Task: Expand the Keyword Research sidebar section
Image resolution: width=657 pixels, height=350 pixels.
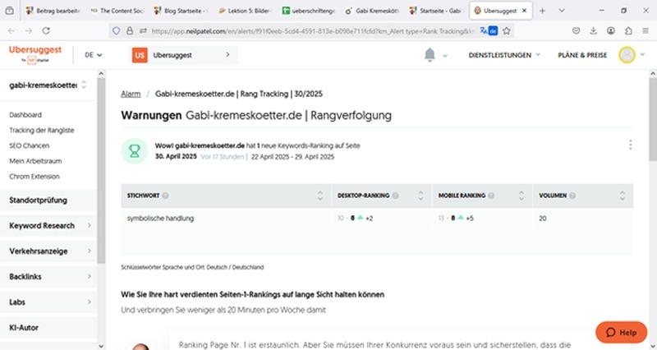Action: coord(48,225)
